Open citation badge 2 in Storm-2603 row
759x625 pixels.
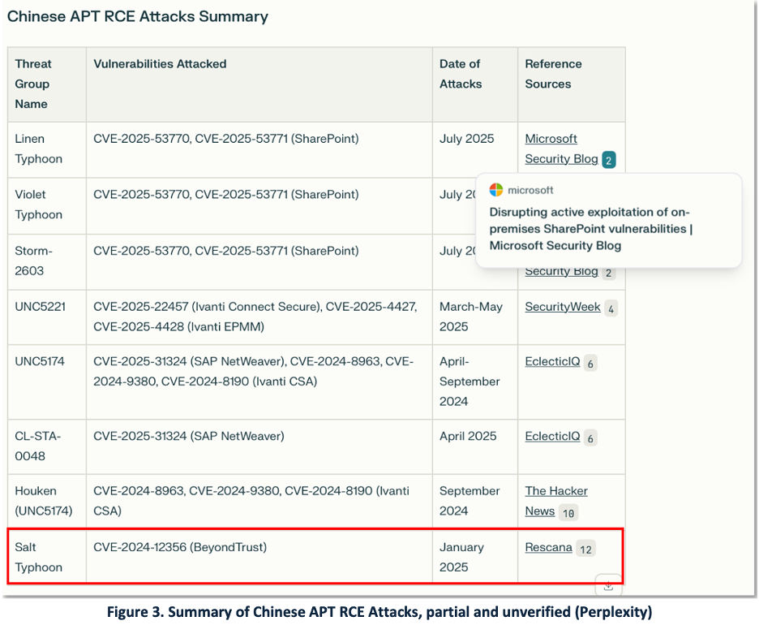click(608, 273)
